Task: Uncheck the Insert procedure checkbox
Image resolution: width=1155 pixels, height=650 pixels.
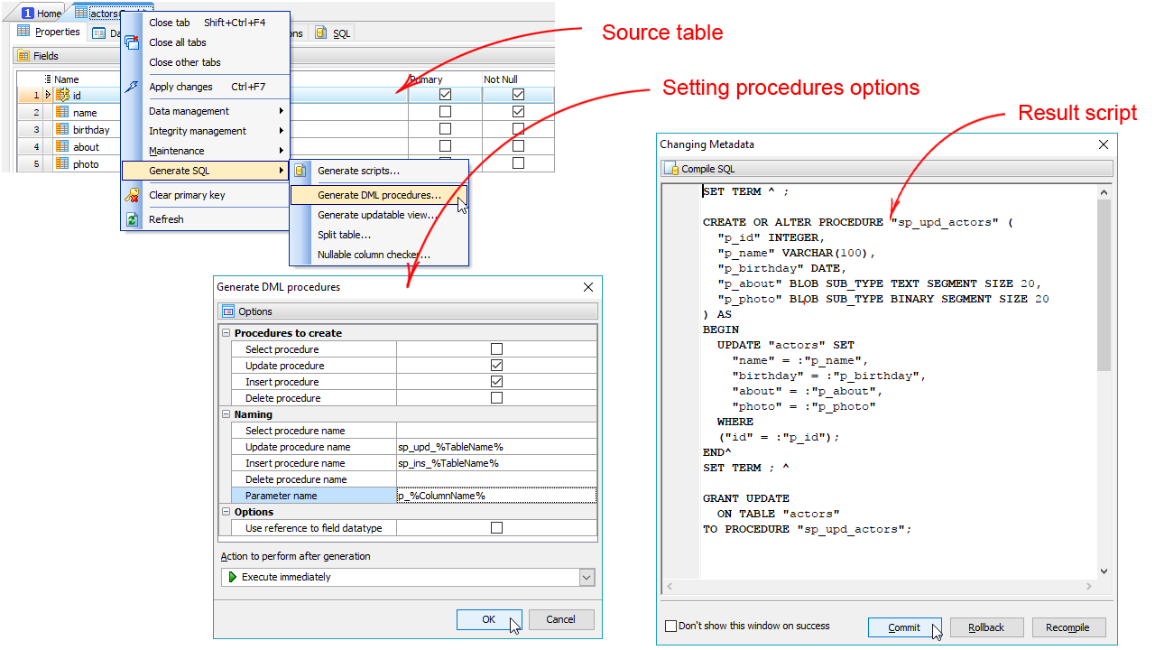Action: coord(496,382)
